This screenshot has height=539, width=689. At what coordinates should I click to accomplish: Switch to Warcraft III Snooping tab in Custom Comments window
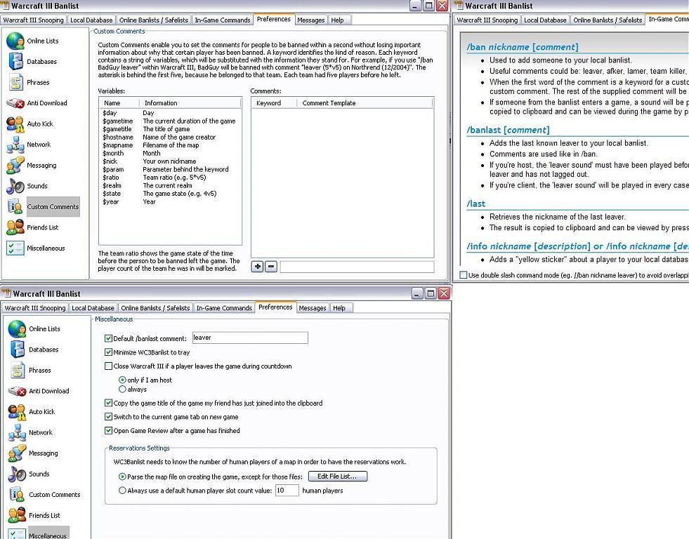pyautogui.click(x=34, y=20)
